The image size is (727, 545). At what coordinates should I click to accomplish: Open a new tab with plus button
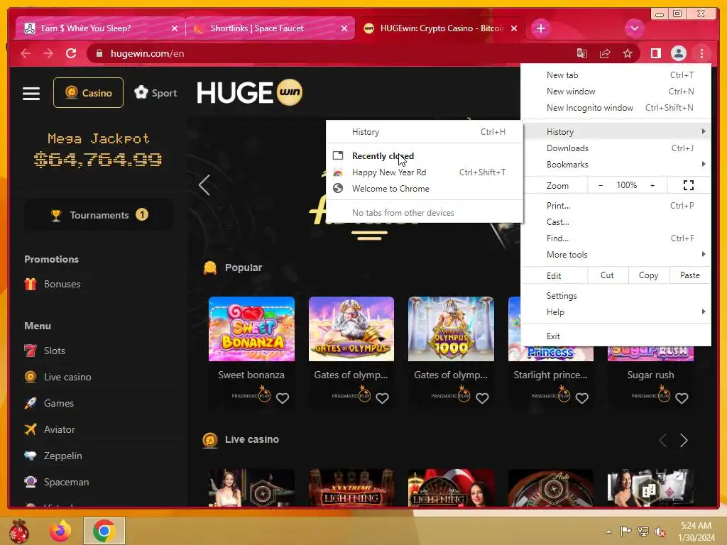(540, 28)
